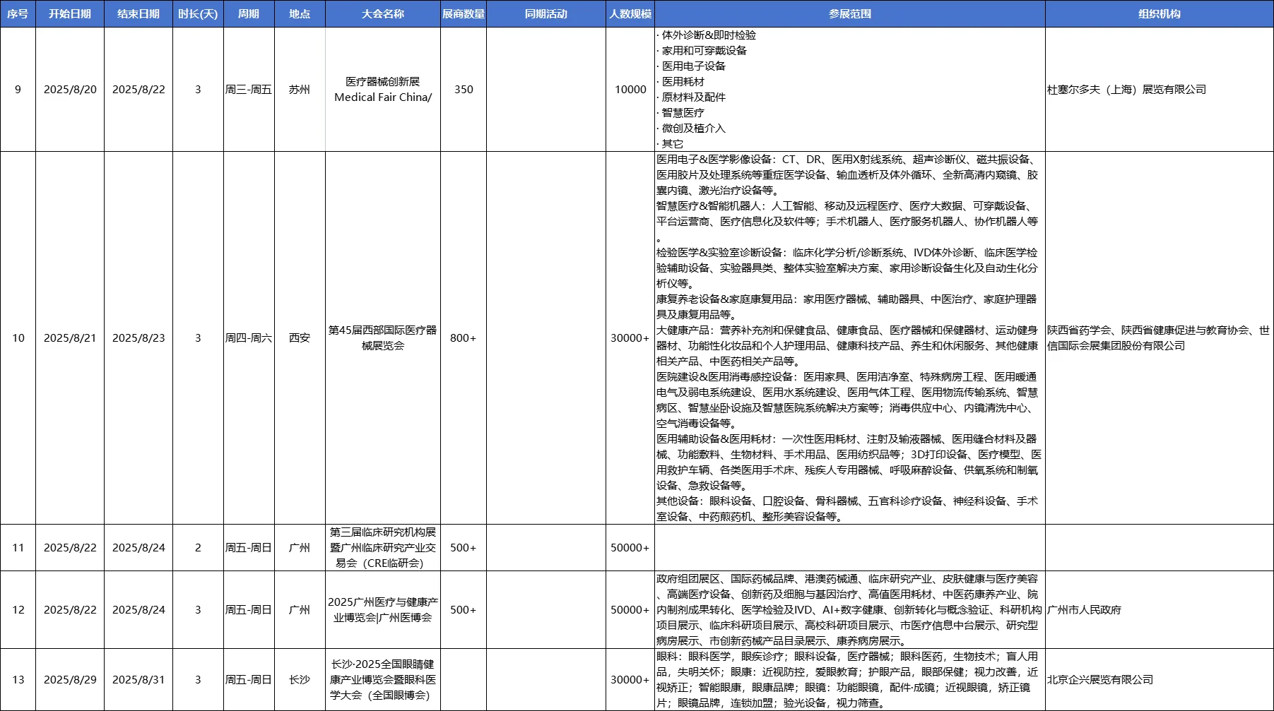
Task: Click the 地点 column header
Action: pos(300,13)
